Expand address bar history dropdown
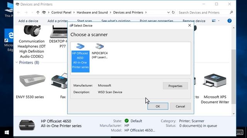This screenshot has height=138, width=247. pyautogui.click(x=168, y=13)
